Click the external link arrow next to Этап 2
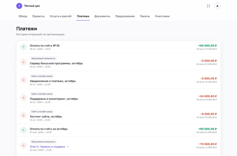This screenshot has width=237, height=156. coord(68,147)
